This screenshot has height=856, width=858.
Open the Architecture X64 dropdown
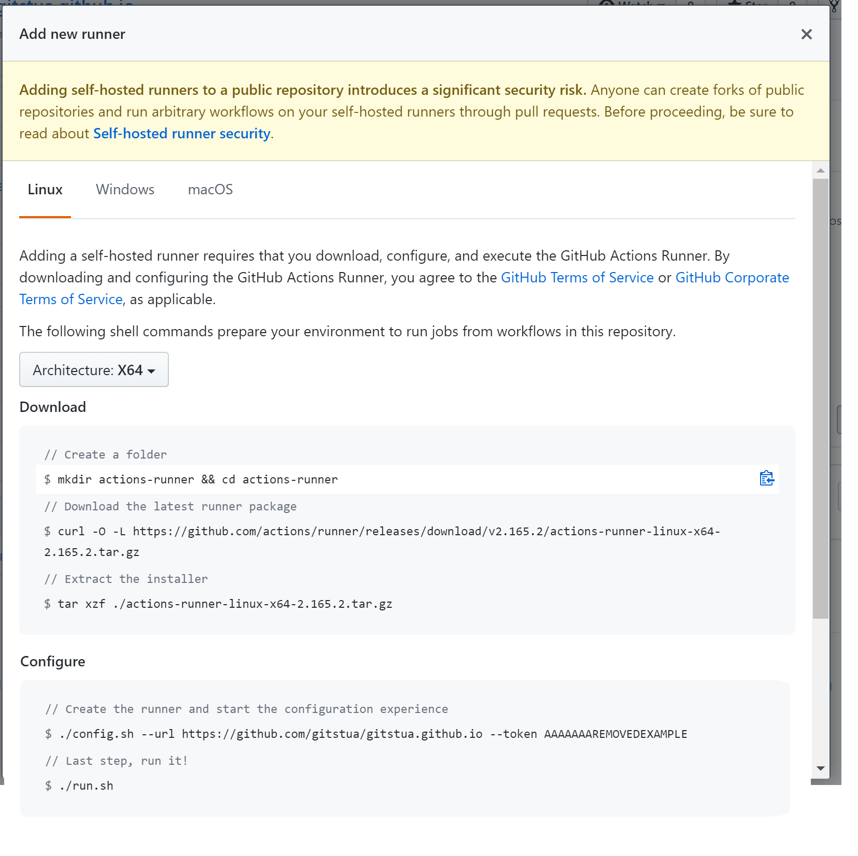pyautogui.click(x=94, y=369)
